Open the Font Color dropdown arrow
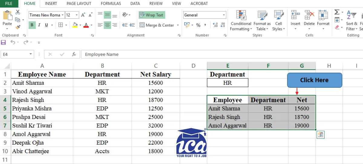Image resolution: width=363 pixels, height=164 pixels. coord(91,25)
